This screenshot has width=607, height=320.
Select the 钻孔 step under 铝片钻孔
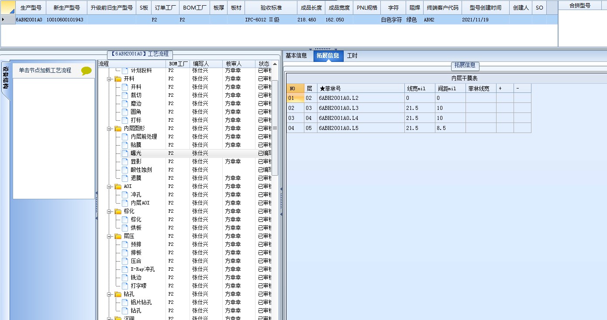coord(136,311)
